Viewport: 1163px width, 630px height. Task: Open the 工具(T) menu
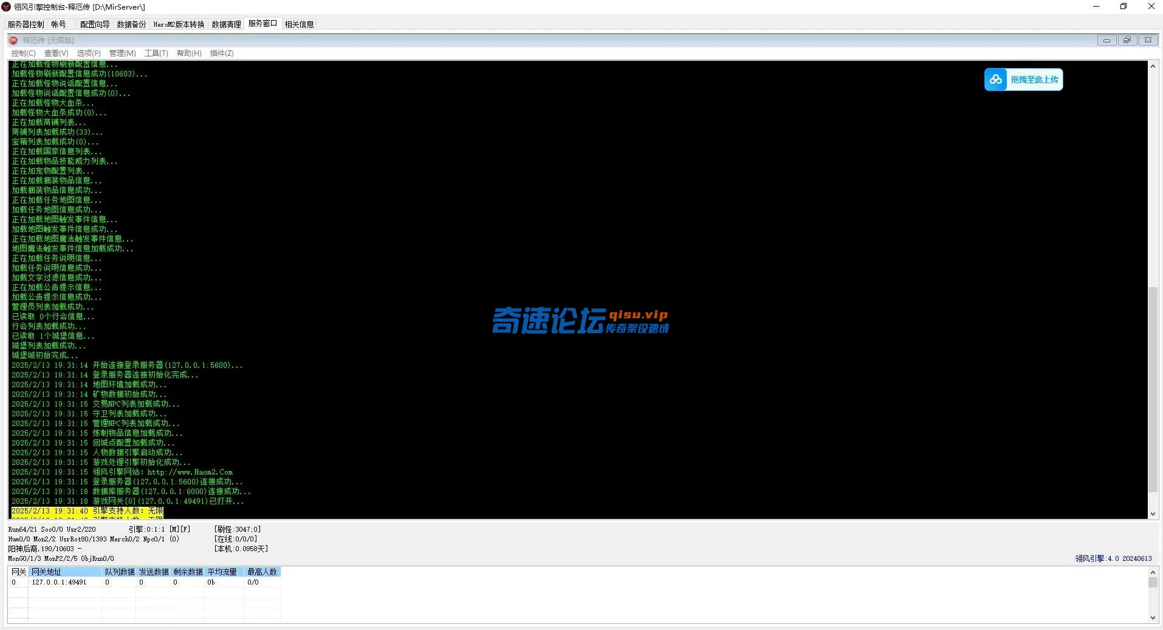coord(156,53)
